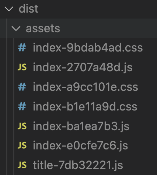Open the index-9bdab4ad.css file
Viewport: 157px width, 175px height.
point(88,47)
